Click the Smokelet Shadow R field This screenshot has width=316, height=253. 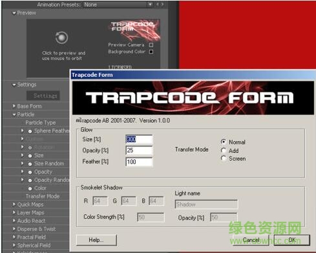pyautogui.click(x=100, y=201)
